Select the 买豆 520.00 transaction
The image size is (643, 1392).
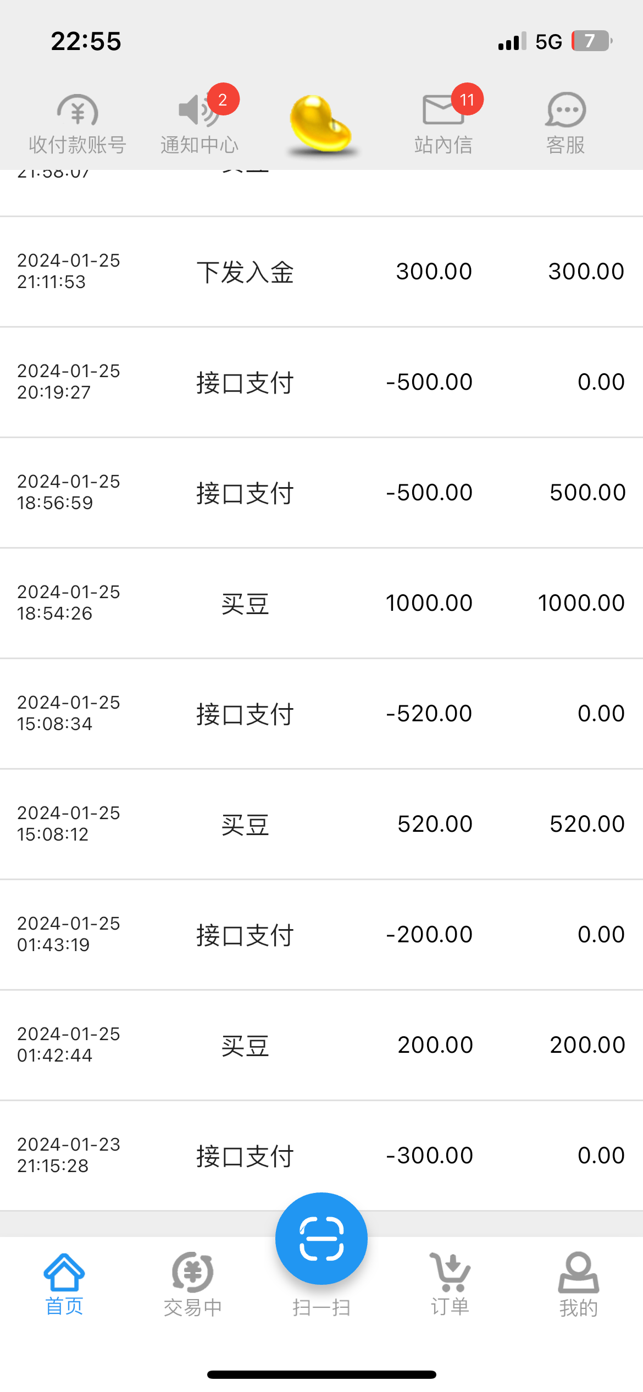click(321, 824)
